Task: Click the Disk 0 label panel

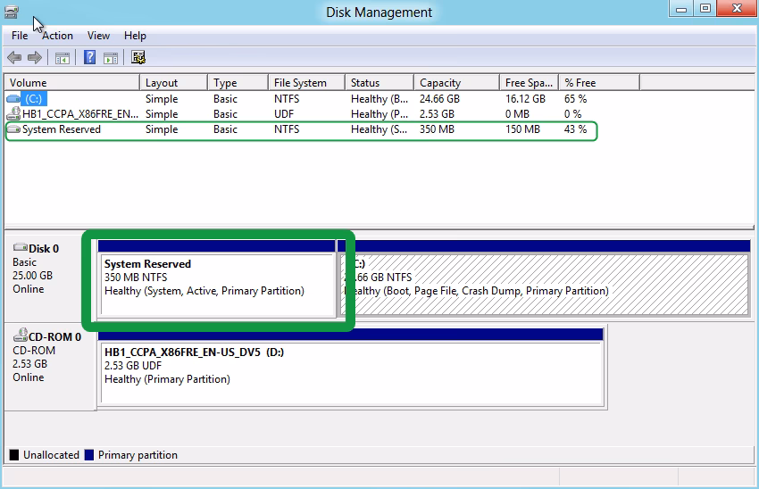Action: click(50, 278)
